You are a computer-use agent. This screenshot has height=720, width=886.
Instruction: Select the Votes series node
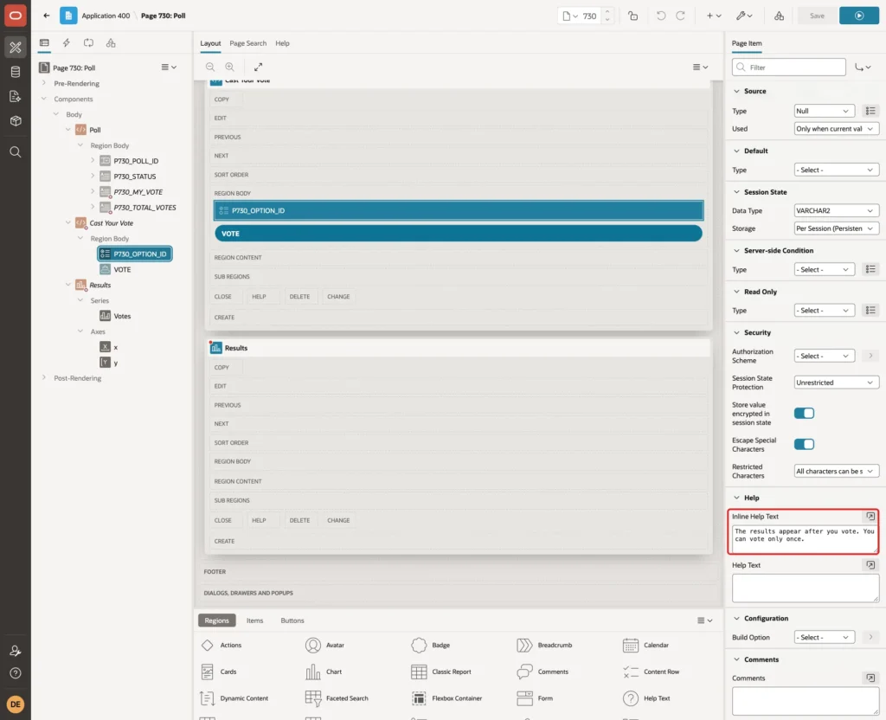point(121,316)
